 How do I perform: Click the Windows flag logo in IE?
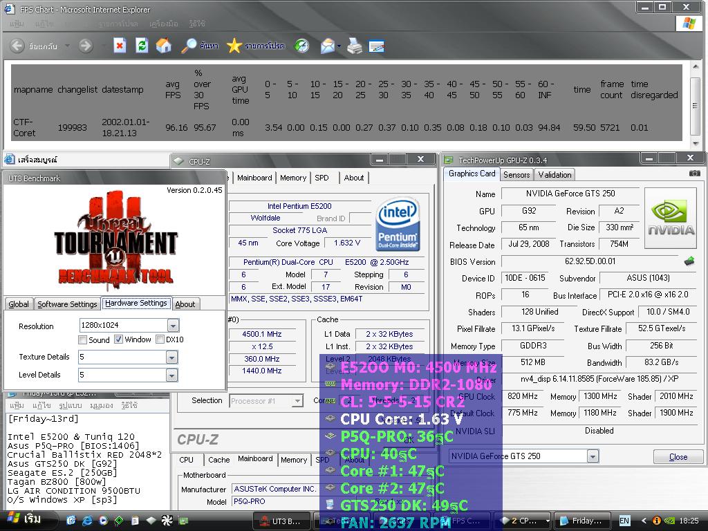(689, 23)
